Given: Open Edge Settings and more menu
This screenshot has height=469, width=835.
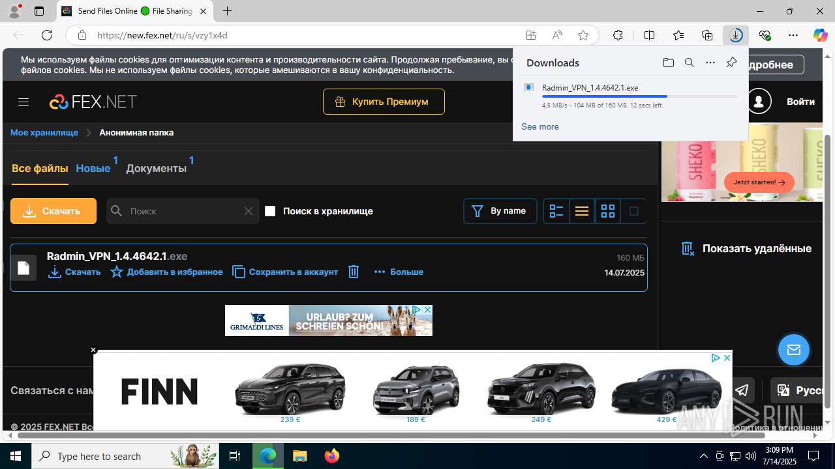Looking at the screenshot, I should 793,35.
